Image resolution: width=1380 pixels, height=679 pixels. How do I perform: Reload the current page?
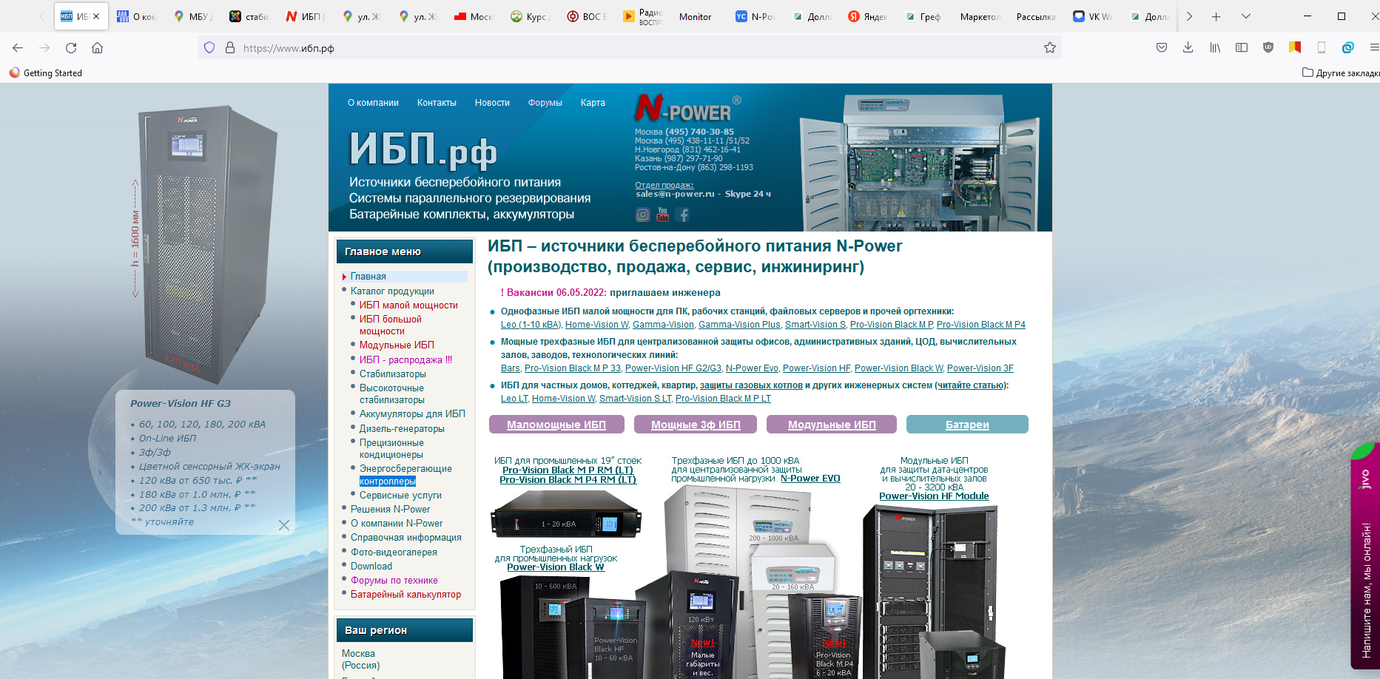coord(71,48)
